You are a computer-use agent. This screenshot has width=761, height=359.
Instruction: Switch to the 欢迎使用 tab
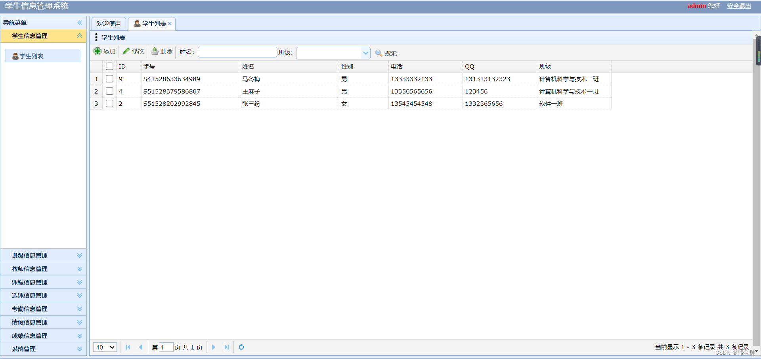109,23
